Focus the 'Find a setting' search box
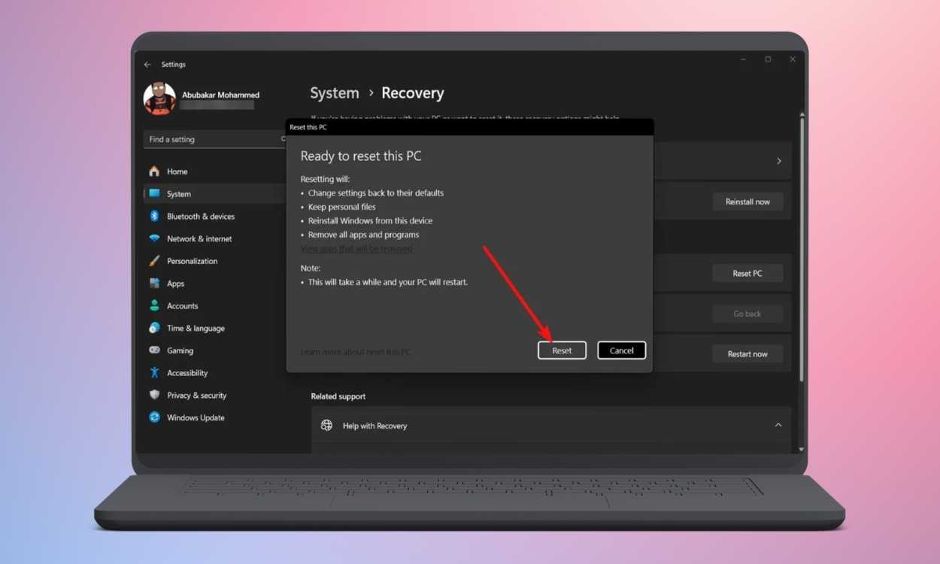The height and width of the screenshot is (564, 940). pyautogui.click(x=214, y=139)
